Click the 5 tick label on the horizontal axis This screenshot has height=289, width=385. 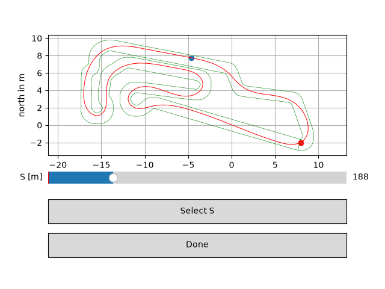tap(275, 165)
